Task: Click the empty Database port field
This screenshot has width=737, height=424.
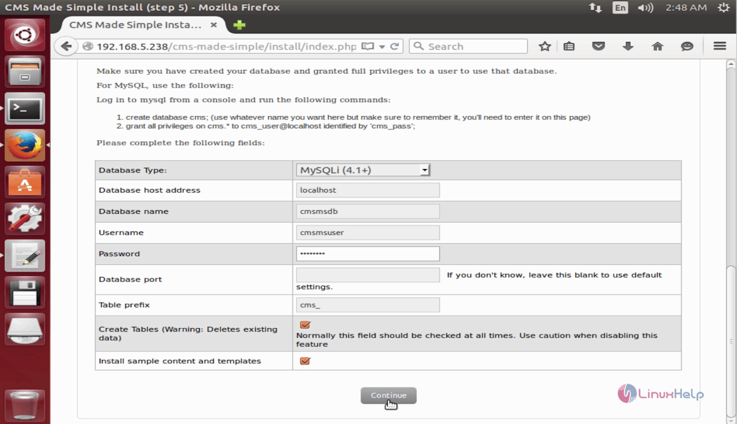Action: 368,275
